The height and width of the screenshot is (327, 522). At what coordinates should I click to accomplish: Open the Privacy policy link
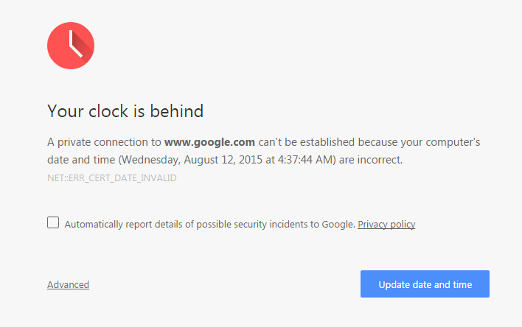click(x=386, y=224)
